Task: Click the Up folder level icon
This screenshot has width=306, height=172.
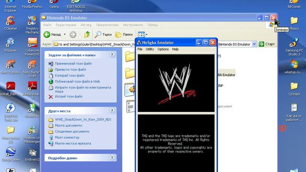Action: click(x=87, y=34)
